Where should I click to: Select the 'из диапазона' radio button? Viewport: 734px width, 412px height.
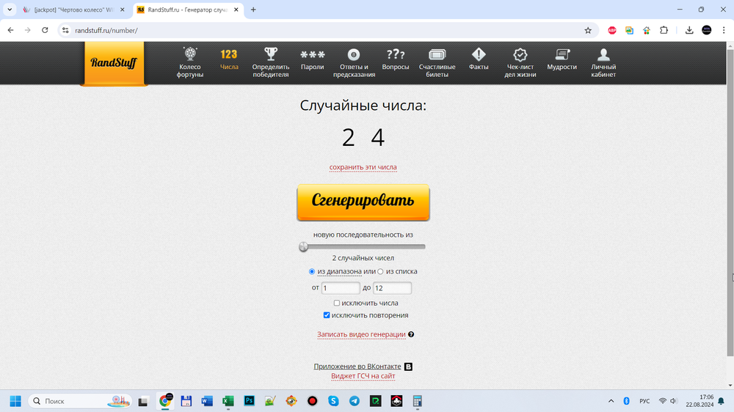pos(312,272)
